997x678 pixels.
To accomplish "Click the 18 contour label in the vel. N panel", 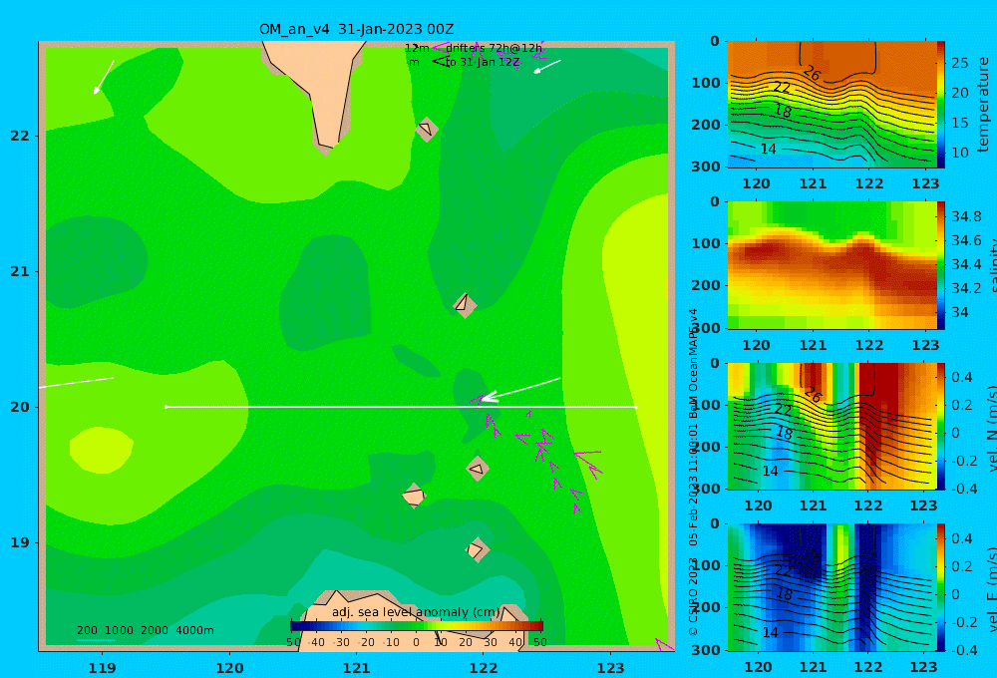I will (x=784, y=433).
